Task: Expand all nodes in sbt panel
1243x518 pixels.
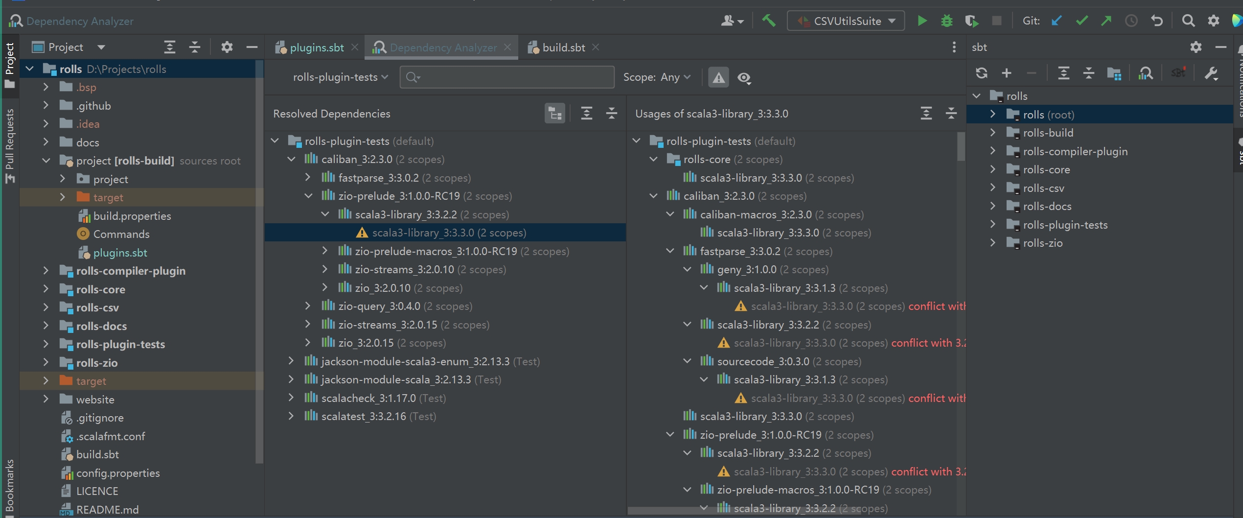Action: pyautogui.click(x=1063, y=73)
